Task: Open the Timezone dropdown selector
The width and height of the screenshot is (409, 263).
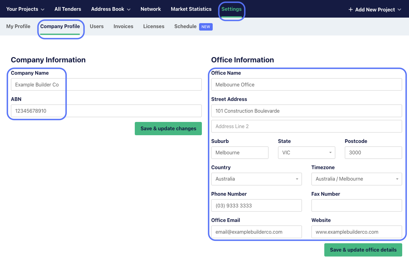Action: point(356,179)
